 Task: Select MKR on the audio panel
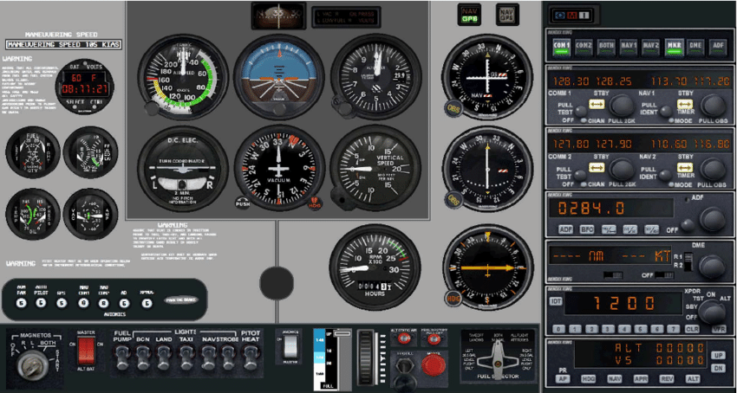coord(674,47)
